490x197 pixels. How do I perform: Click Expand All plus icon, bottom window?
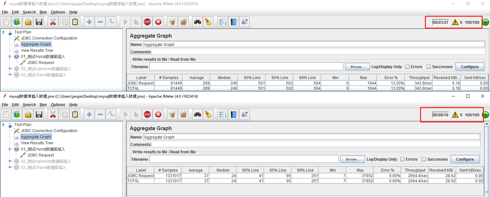[89, 114]
